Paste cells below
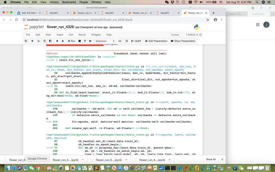This screenshot has height=172, width=275. [x=50, y=41]
